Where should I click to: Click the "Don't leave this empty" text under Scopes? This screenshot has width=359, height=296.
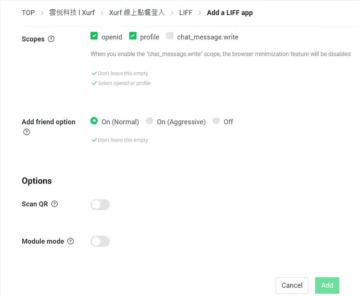coord(123,73)
